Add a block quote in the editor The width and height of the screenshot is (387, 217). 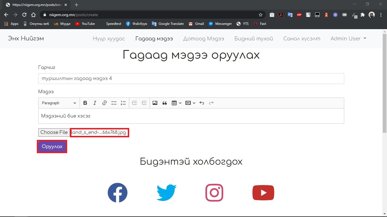pos(165,103)
